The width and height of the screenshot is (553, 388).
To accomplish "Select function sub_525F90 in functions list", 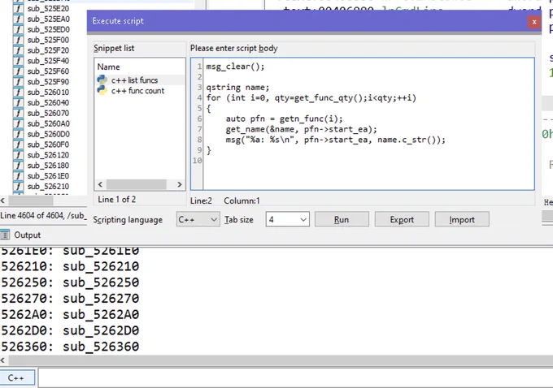I will click(48, 82).
